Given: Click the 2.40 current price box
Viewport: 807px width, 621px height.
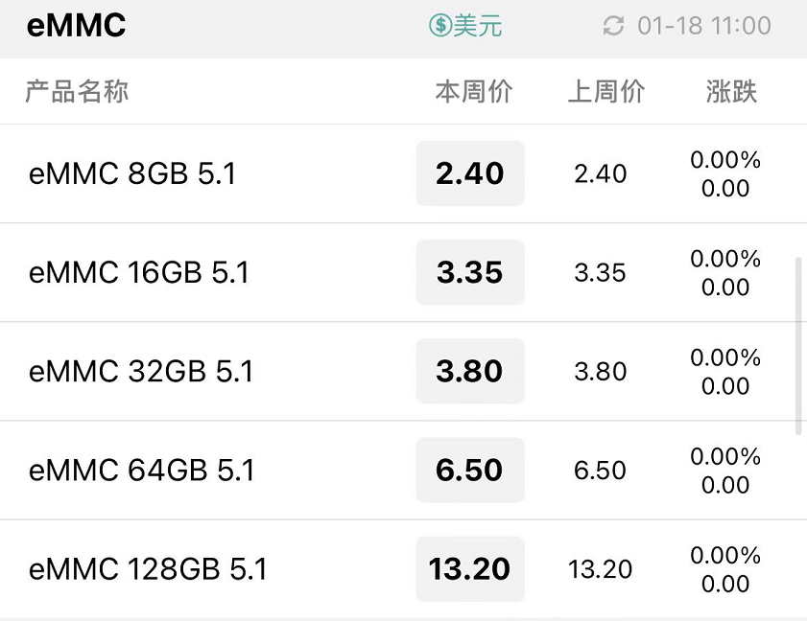Looking at the screenshot, I should point(470,173).
